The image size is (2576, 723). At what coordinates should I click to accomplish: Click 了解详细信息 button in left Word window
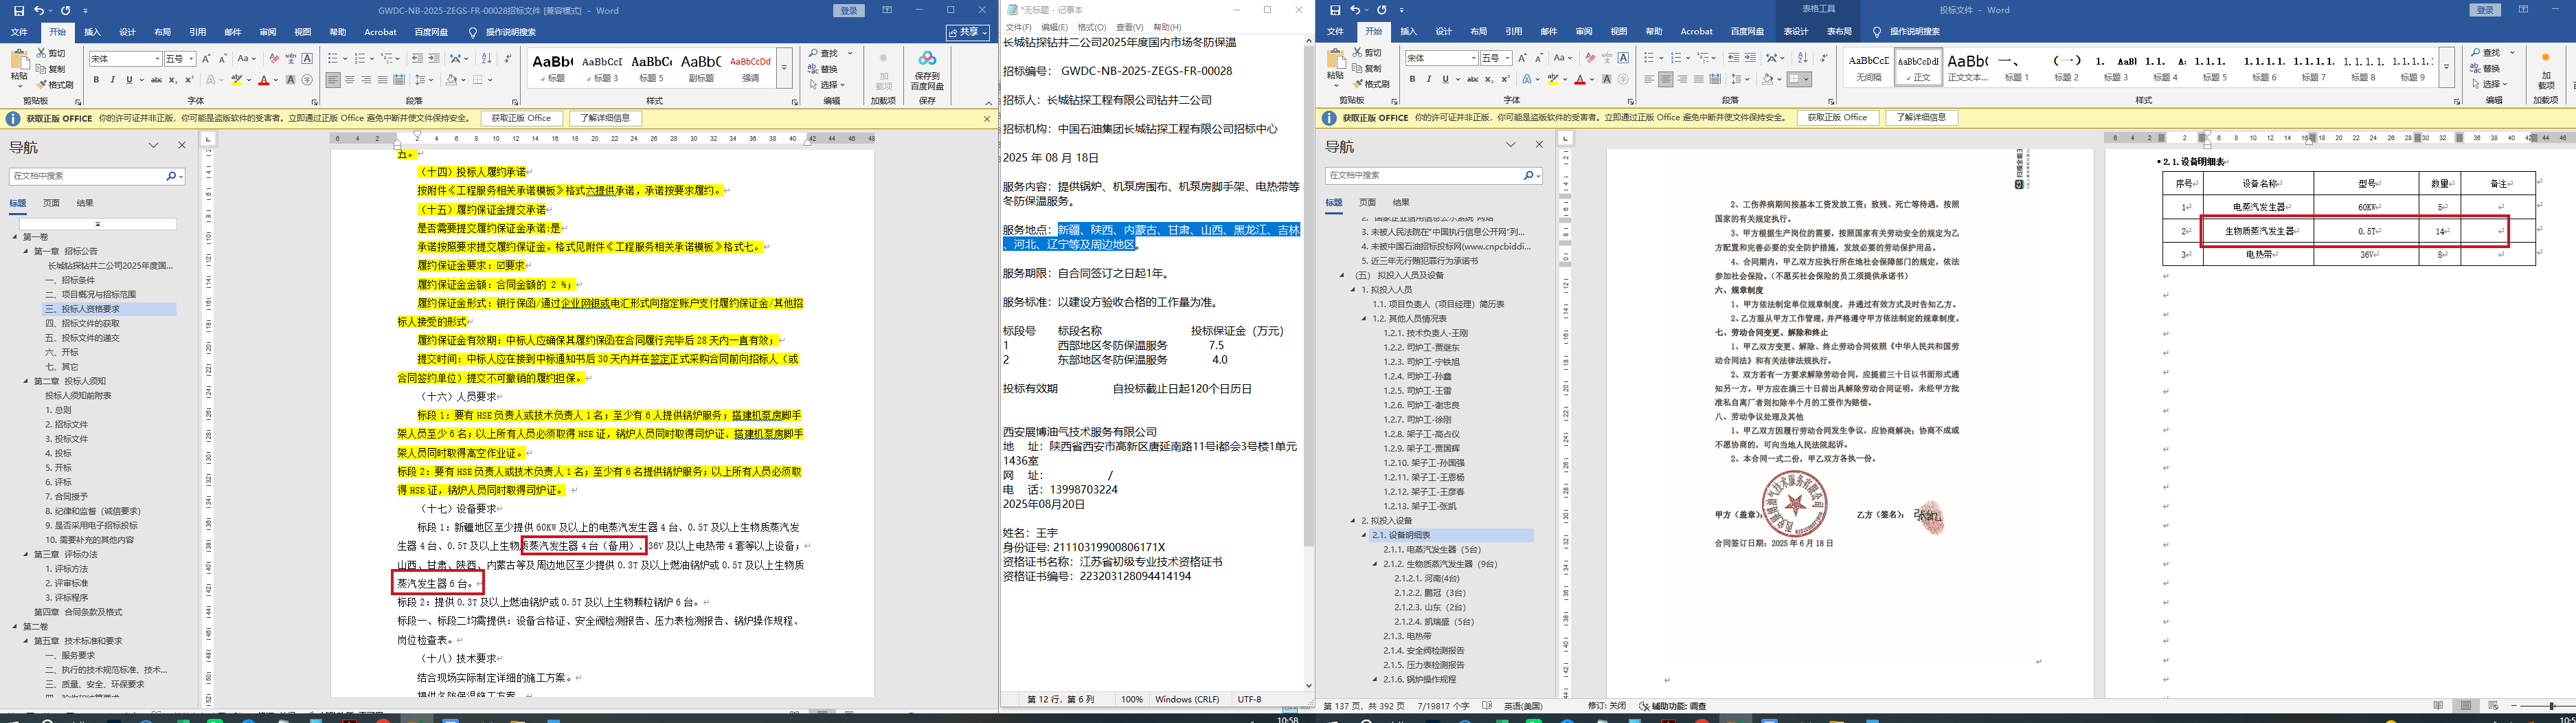[x=605, y=118]
